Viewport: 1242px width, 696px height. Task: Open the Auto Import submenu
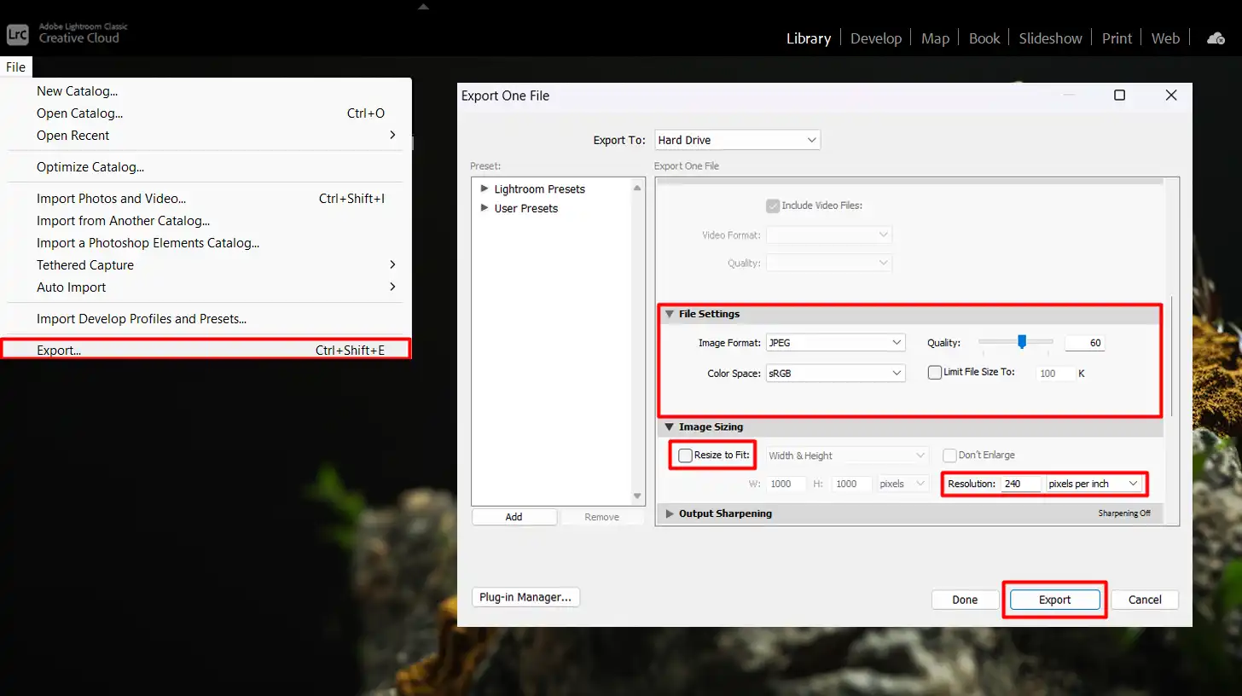206,287
